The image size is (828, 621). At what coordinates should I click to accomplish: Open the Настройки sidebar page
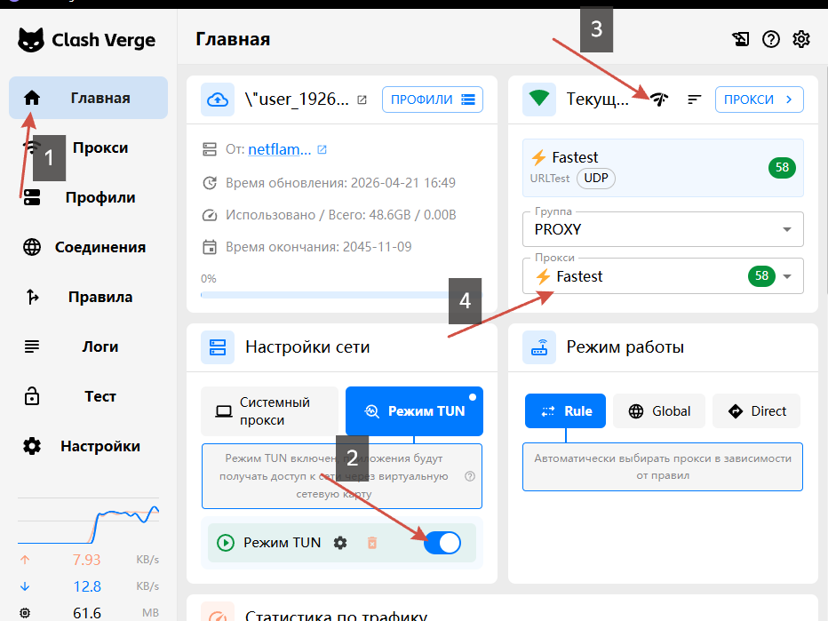(88, 446)
